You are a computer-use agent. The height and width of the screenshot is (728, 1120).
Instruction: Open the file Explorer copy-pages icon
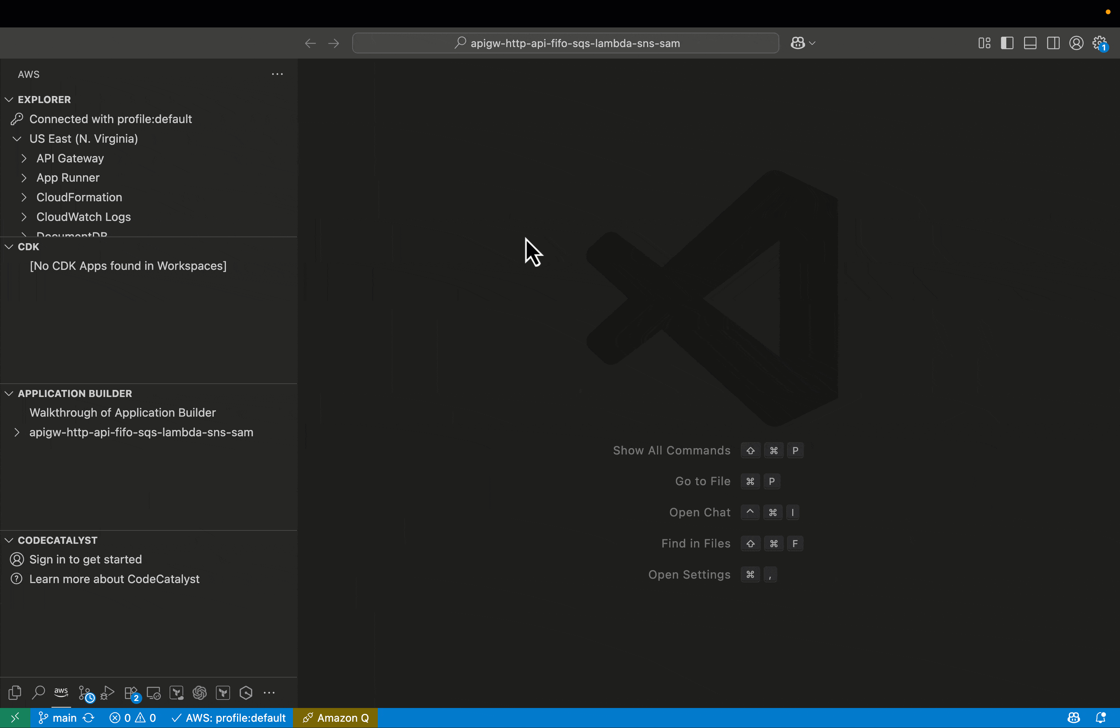pos(15,693)
